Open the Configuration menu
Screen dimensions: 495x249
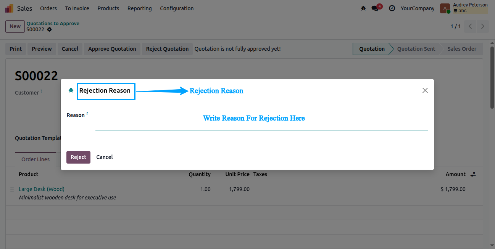(x=177, y=8)
